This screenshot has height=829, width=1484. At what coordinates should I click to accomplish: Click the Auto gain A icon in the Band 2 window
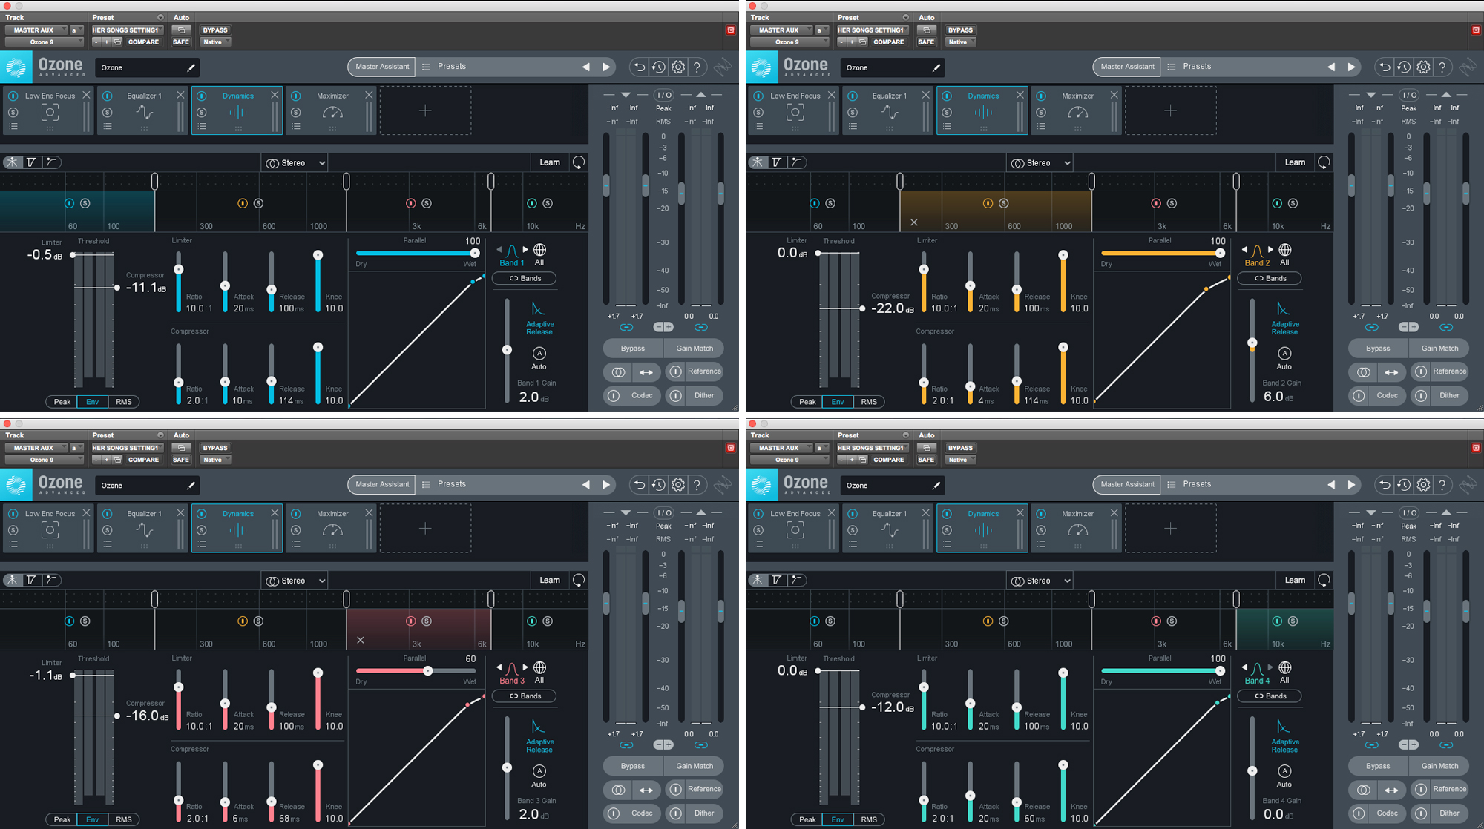coord(1284,353)
